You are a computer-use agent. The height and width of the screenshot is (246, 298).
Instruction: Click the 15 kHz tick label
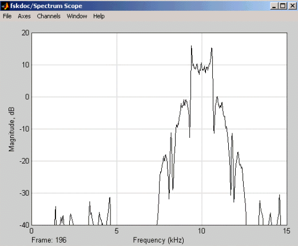287,231
